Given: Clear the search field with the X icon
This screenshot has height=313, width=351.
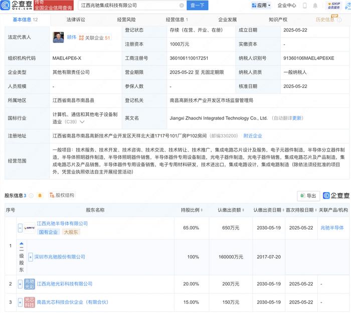Looking at the screenshot, I should [x=182, y=5].
